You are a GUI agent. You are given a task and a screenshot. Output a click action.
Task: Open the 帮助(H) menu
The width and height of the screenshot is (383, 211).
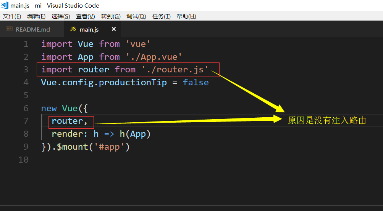tap(186, 16)
